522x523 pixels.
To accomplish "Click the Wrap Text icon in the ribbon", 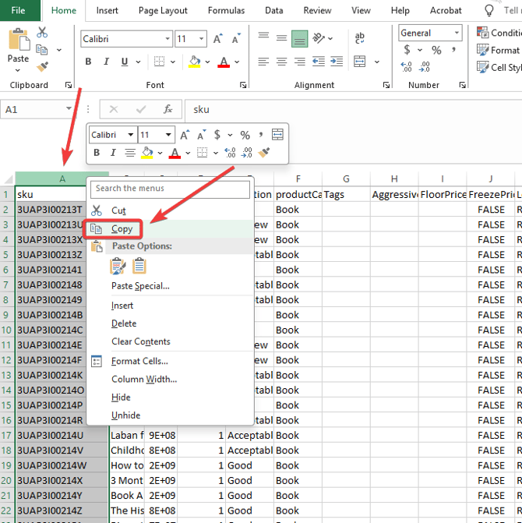I will click(x=360, y=38).
